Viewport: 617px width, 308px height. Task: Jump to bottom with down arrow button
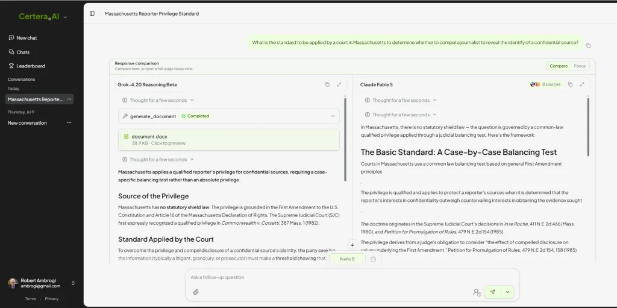pos(352,245)
